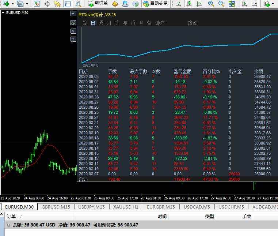This screenshot has height=236, width=278.
Task: Open a new chart window
Action: 6,4
